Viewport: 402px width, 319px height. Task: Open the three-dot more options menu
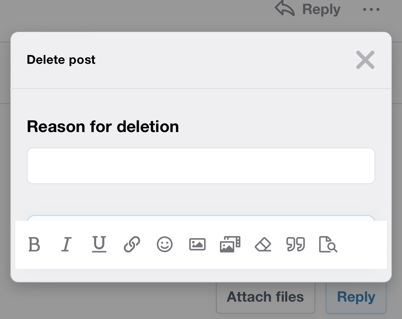(371, 10)
